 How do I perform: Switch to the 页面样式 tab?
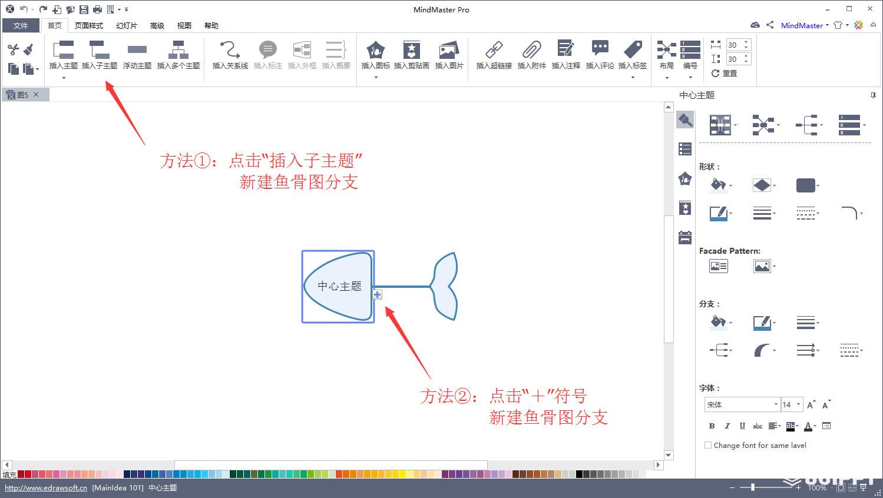point(89,25)
